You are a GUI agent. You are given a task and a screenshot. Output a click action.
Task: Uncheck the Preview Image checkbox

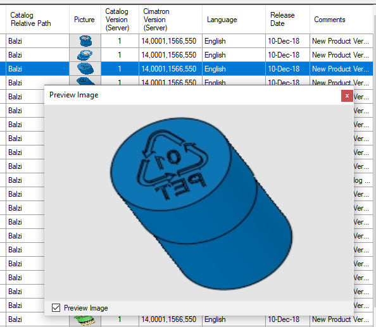click(x=56, y=307)
